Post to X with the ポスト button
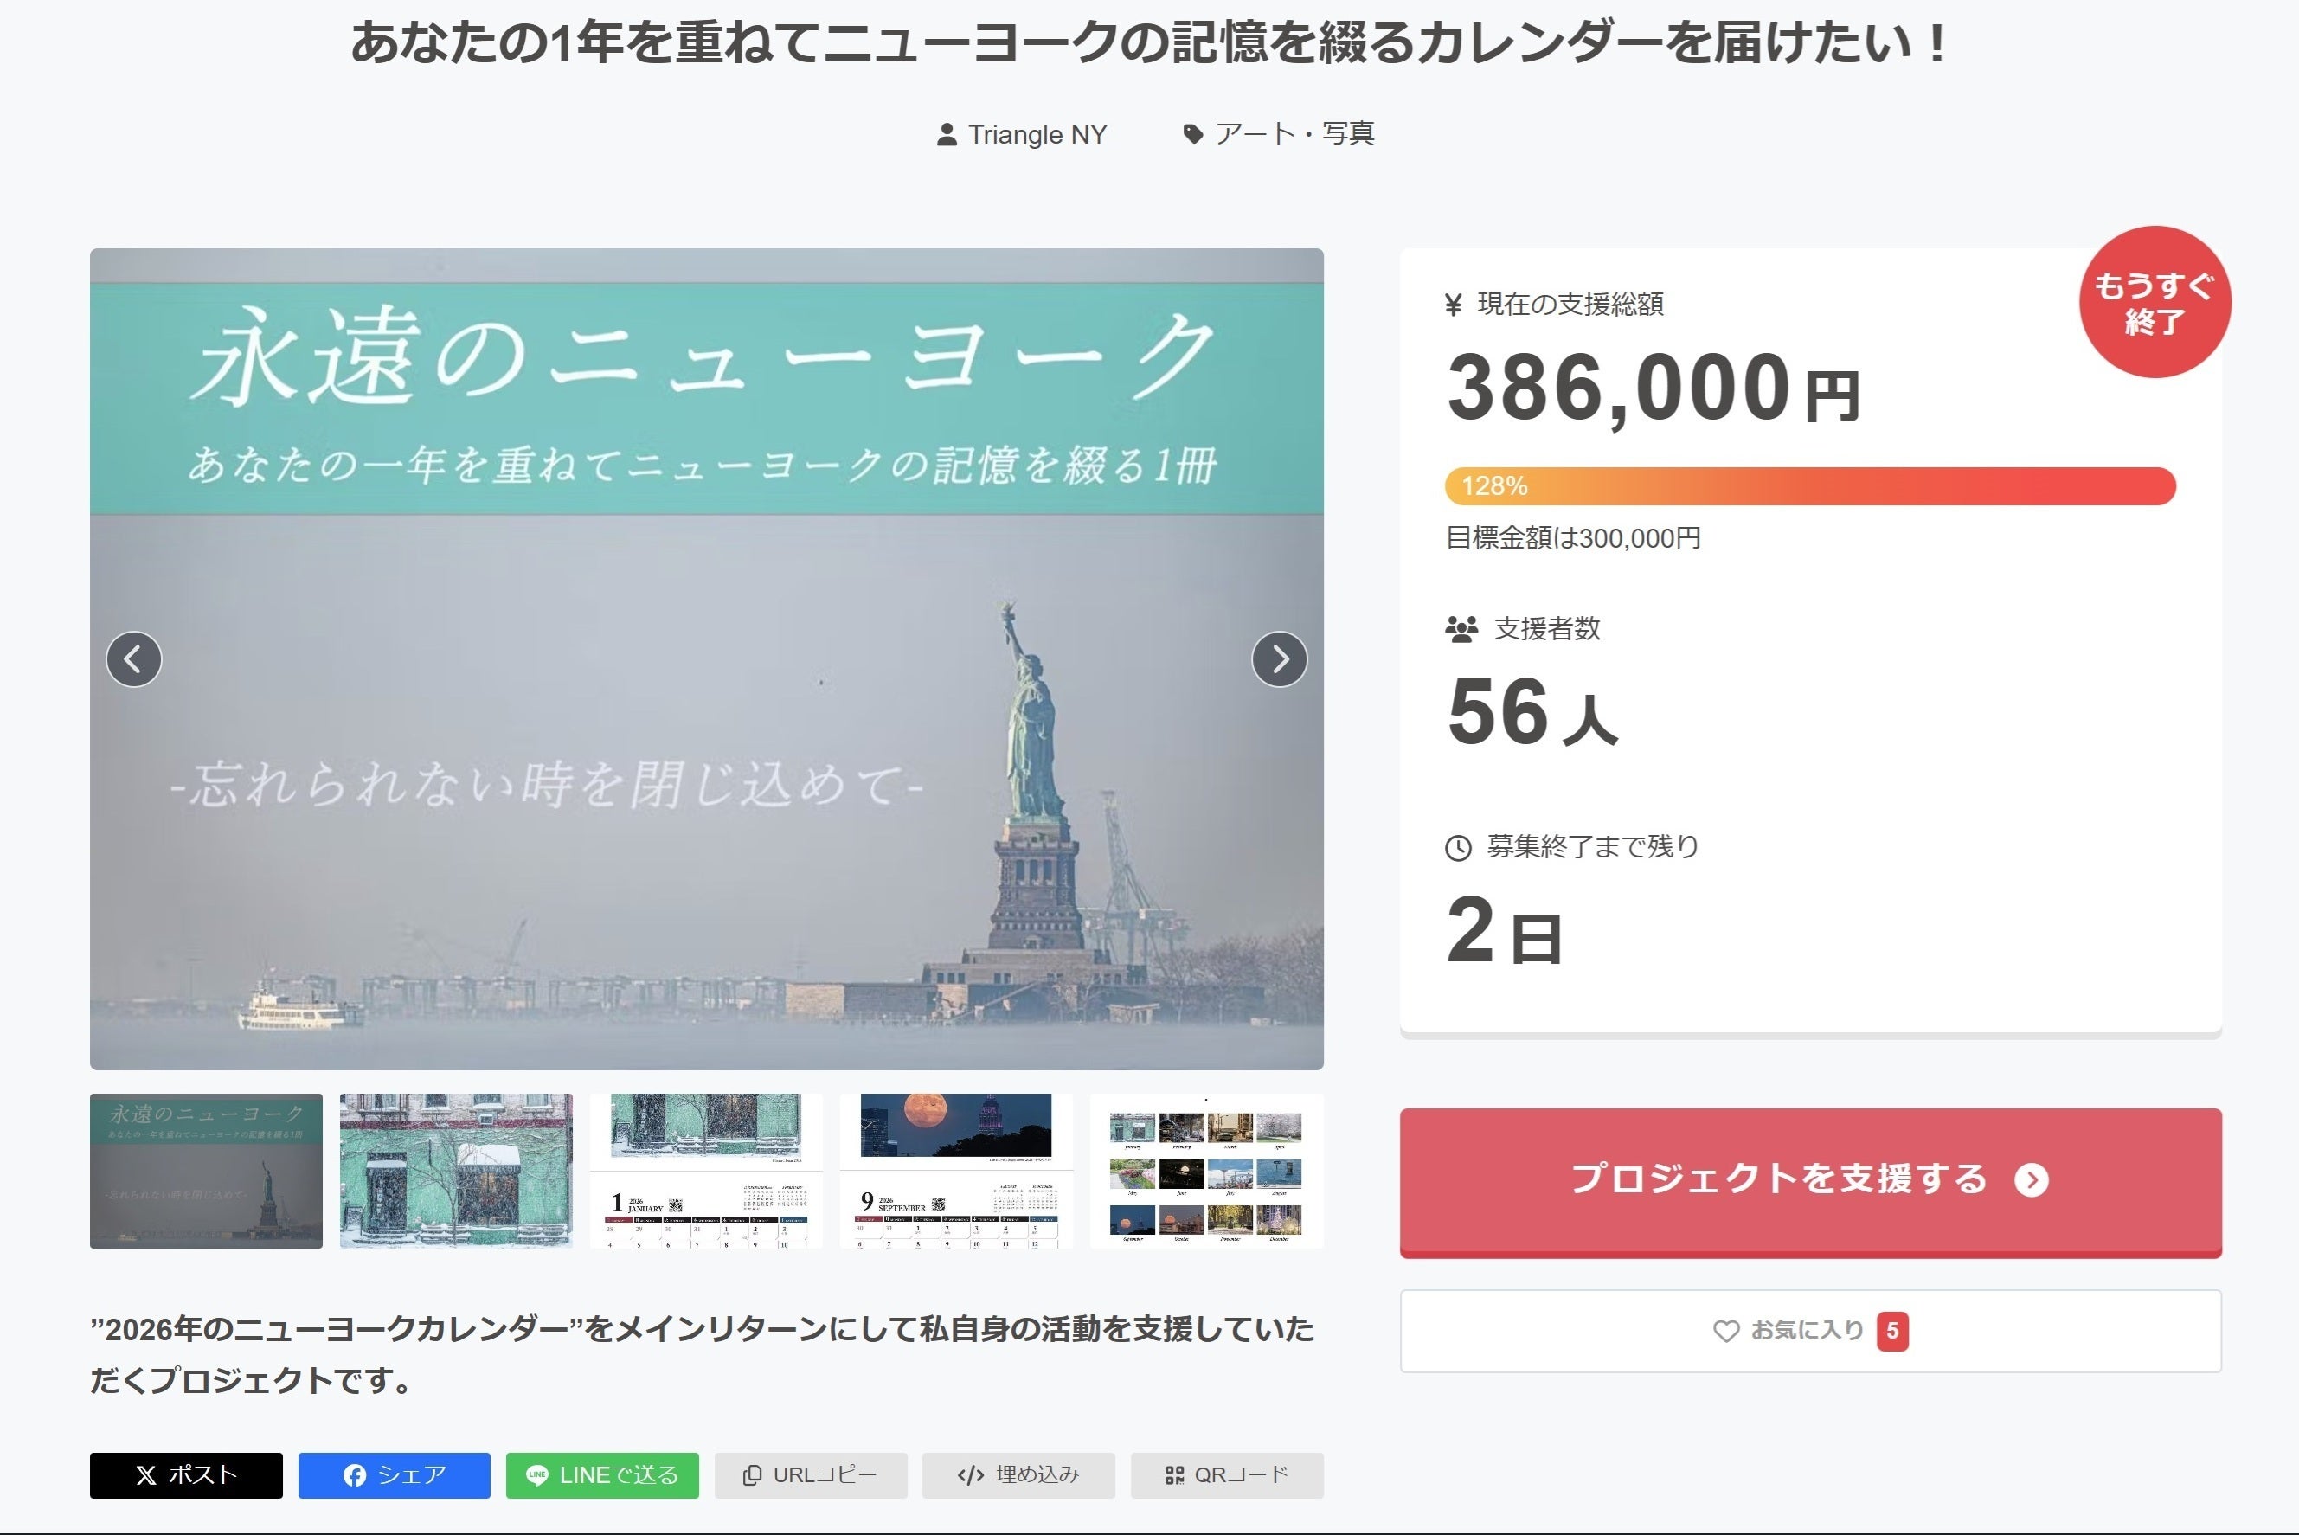 [186, 1474]
